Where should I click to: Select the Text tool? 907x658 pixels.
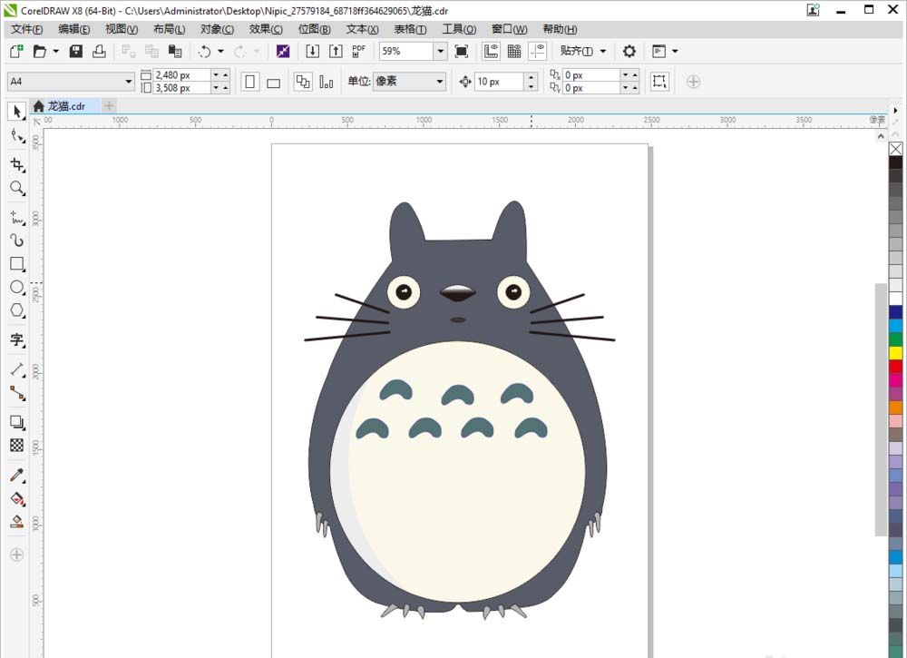15,340
